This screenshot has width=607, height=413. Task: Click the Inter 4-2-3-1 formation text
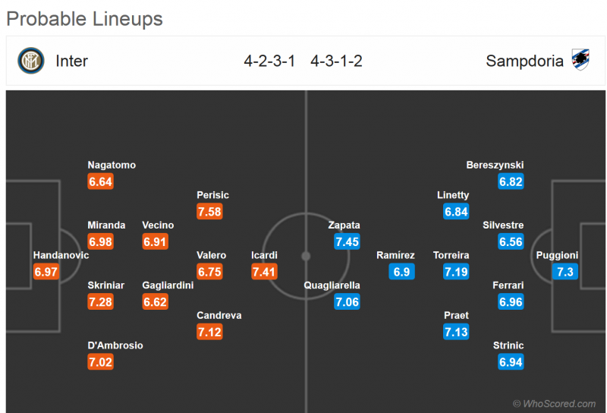(269, 61)
